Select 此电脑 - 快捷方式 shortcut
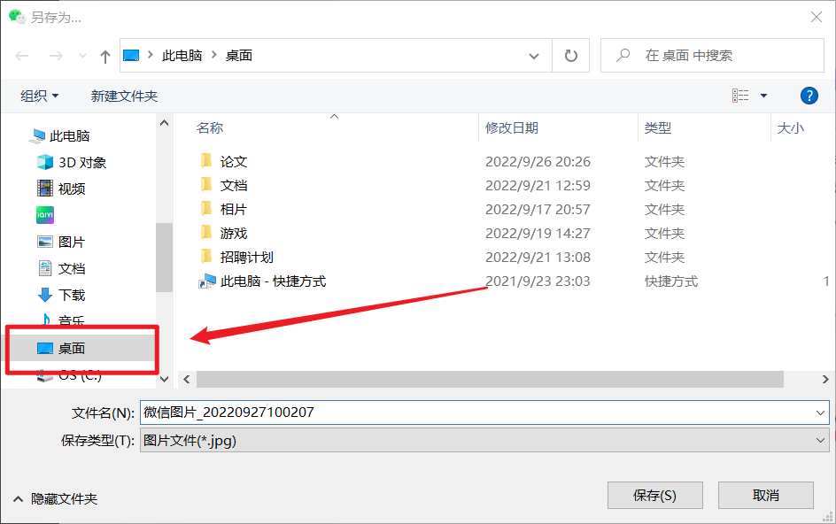Image resolution: width=836 pixels, height=524 pixels. [273, 281]
